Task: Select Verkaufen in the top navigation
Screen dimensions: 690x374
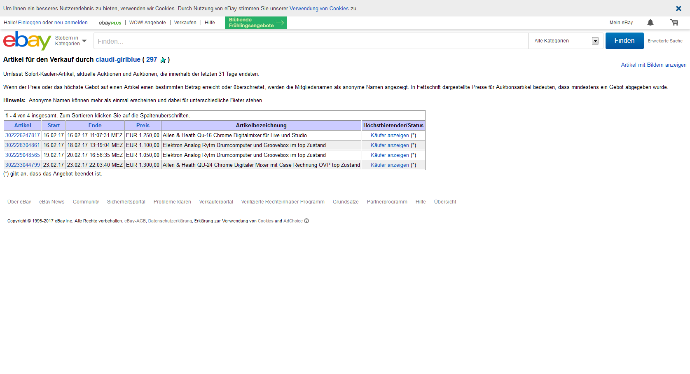Action: (x=185, y=23)
